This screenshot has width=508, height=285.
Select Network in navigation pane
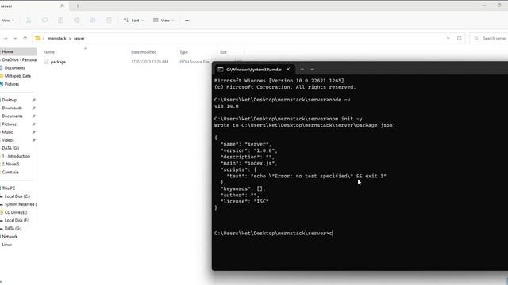pos(10,237)
